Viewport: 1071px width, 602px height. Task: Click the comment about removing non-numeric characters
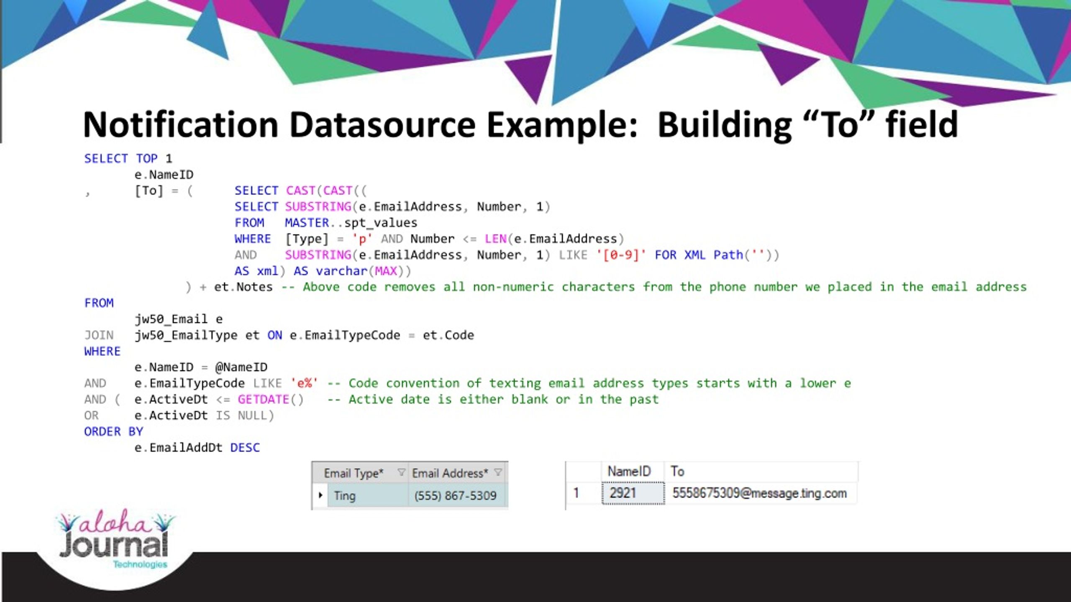(x=654, y=287)
